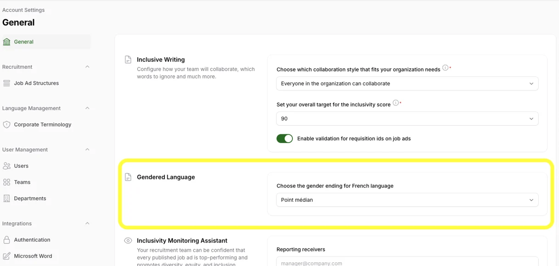The height and width of the screenshot is (266, 559).
Task: Click info icon beside collaboration style label
Action: [x=445, y=68]
